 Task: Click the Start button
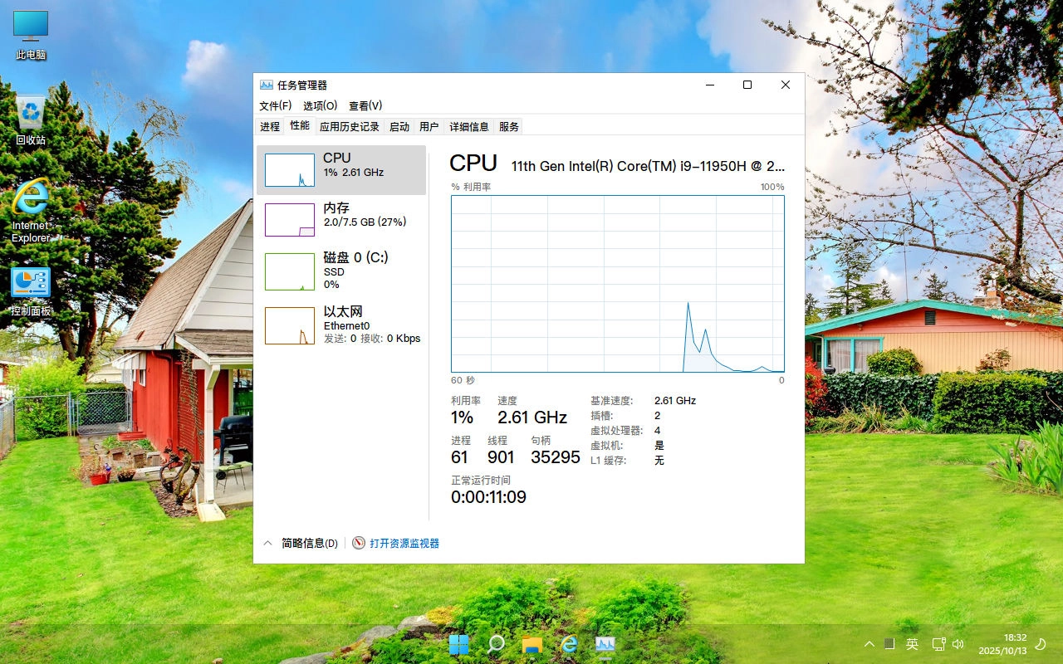pos(458,643)
